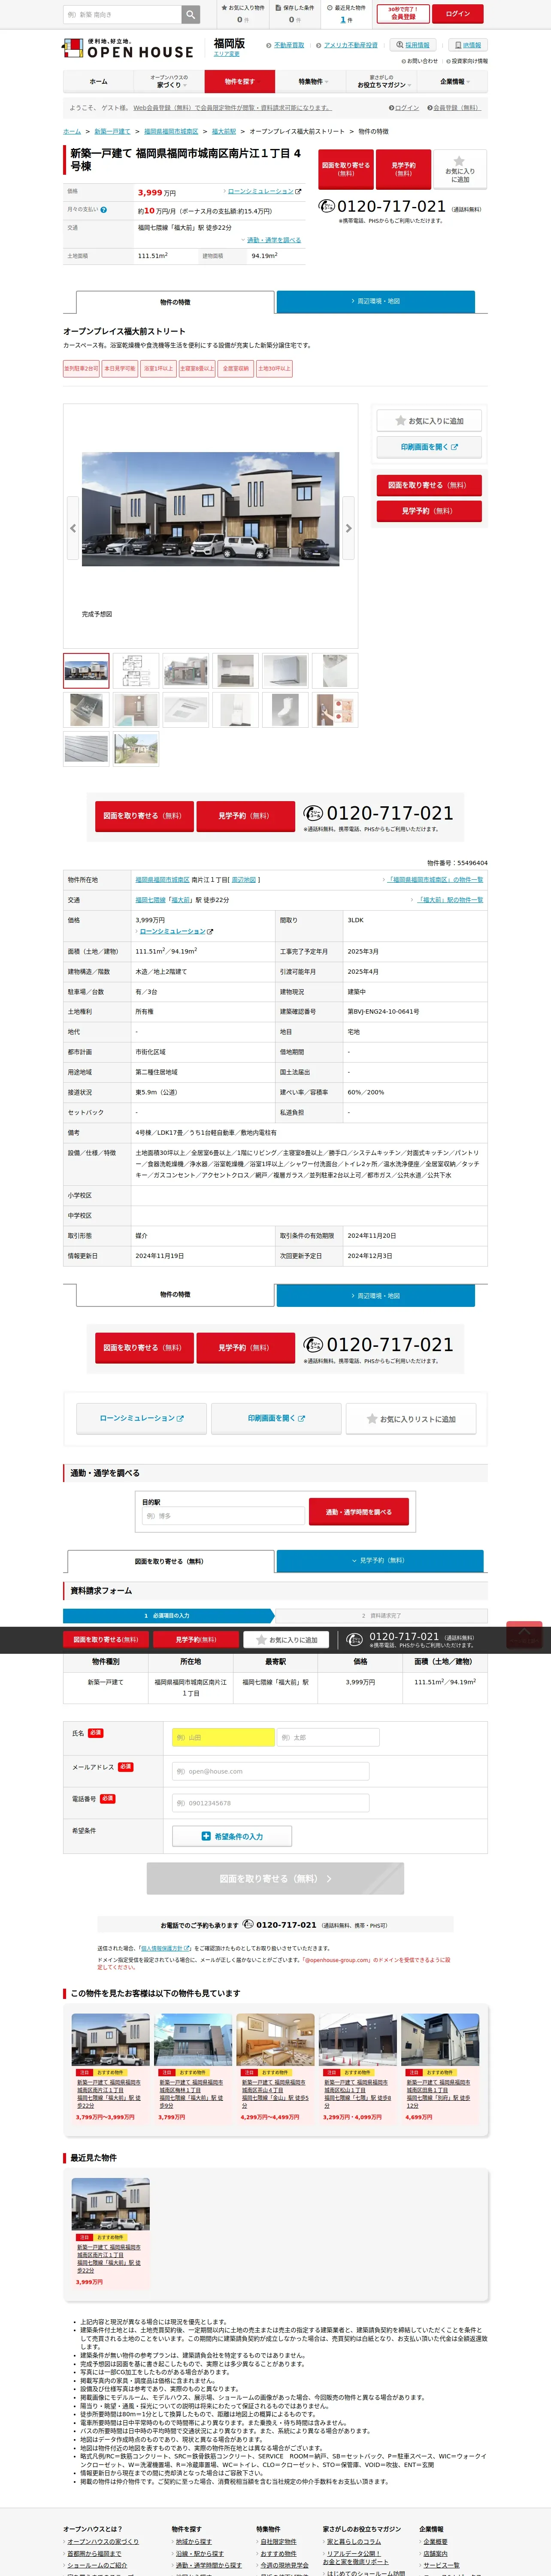Open the アメリカ不動産投資 link
This screenshot has height=2576, width=551.
[351, 45]
